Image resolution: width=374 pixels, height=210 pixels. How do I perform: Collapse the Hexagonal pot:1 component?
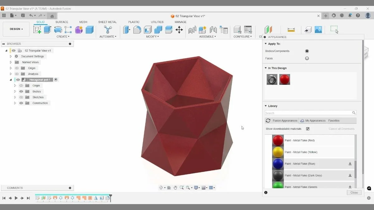coord(11,80)
